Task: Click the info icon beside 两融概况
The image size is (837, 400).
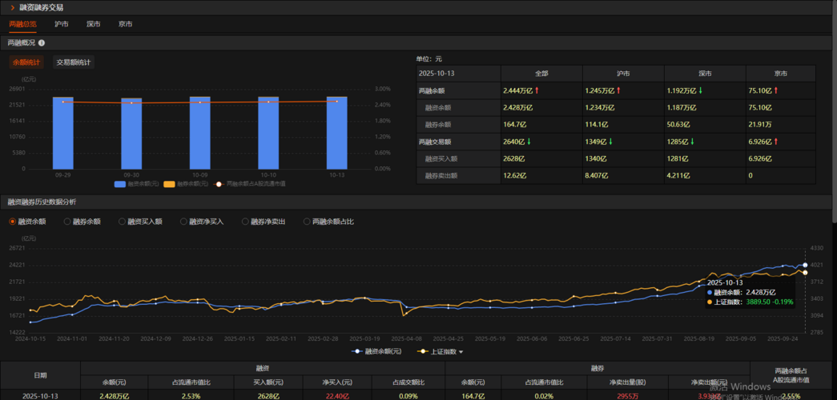Action: click(42, 43)
